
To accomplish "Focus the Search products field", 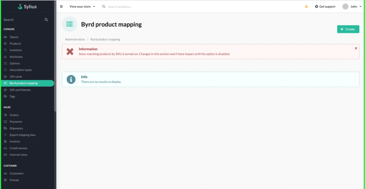I will point(130,7).
